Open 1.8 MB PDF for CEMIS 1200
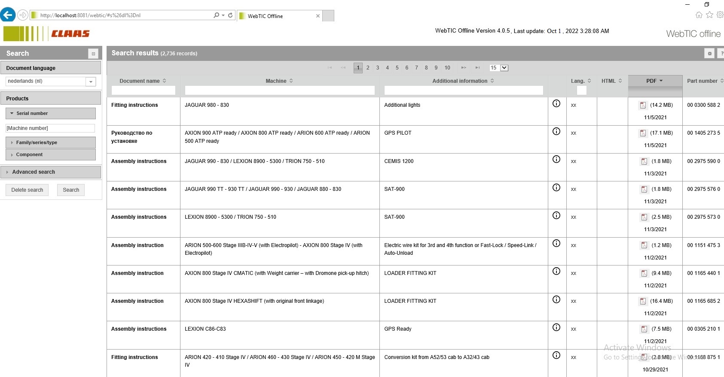Screen dimensions: 724x377 pos(644,161)
